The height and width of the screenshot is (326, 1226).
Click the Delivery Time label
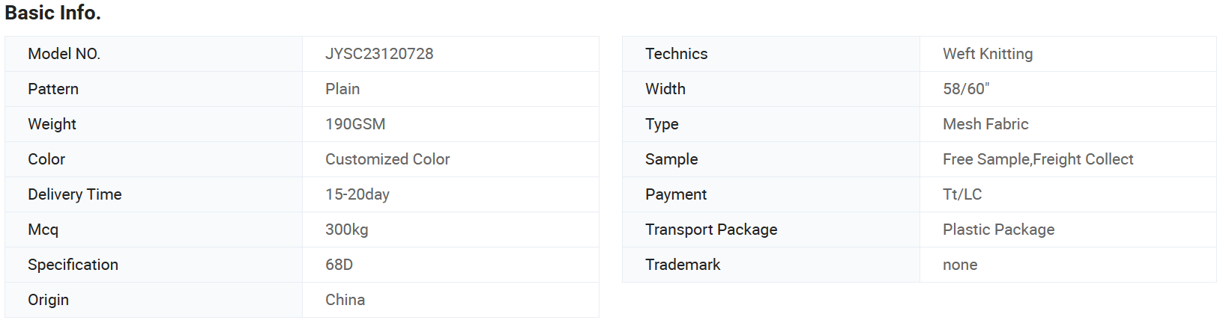(75, 194)
